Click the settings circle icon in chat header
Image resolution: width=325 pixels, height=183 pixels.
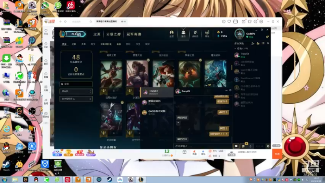point(230,90)
